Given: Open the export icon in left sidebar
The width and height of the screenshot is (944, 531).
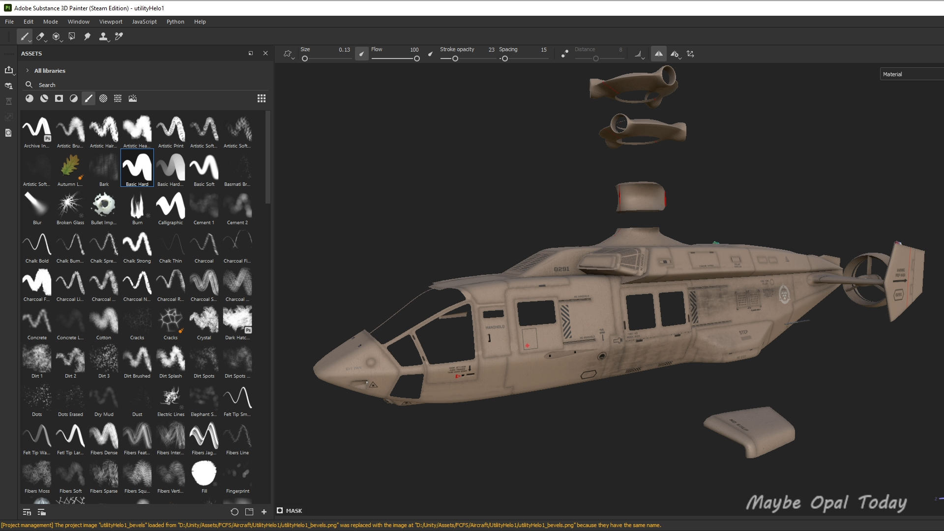Looking at the screenshot, I should (x=8, y=70).
